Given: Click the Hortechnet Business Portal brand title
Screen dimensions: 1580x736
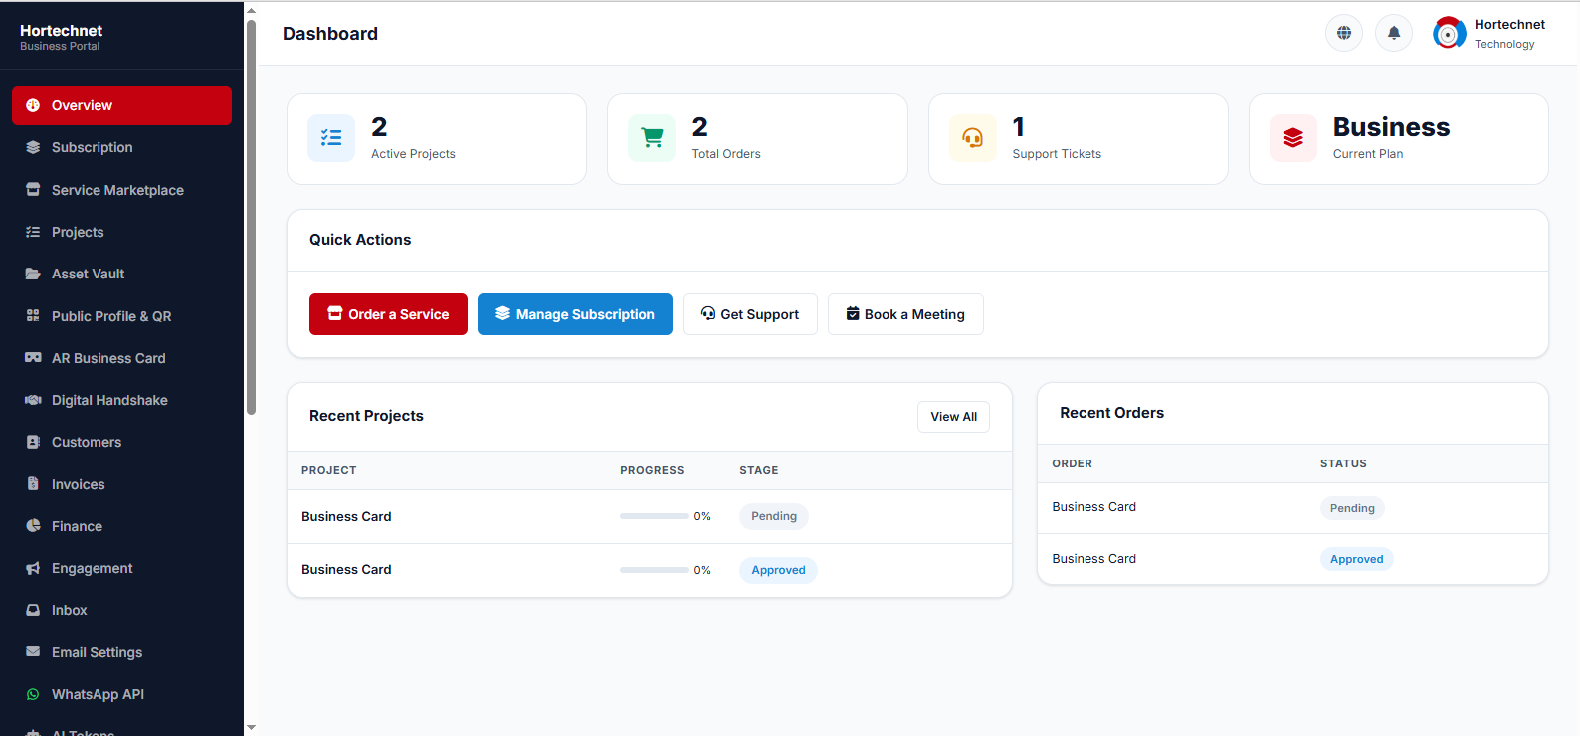Looking at the screenshot, I should [61, 37].
